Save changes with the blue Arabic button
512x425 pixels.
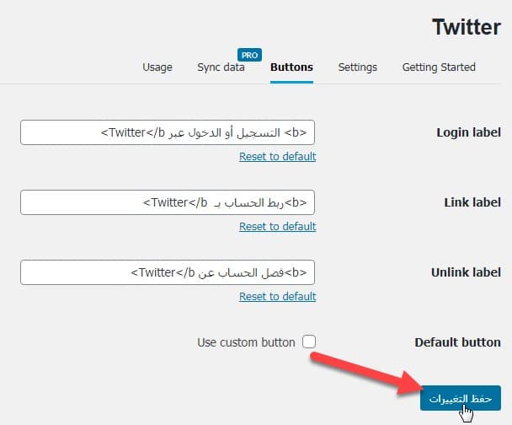click(460, 398)
